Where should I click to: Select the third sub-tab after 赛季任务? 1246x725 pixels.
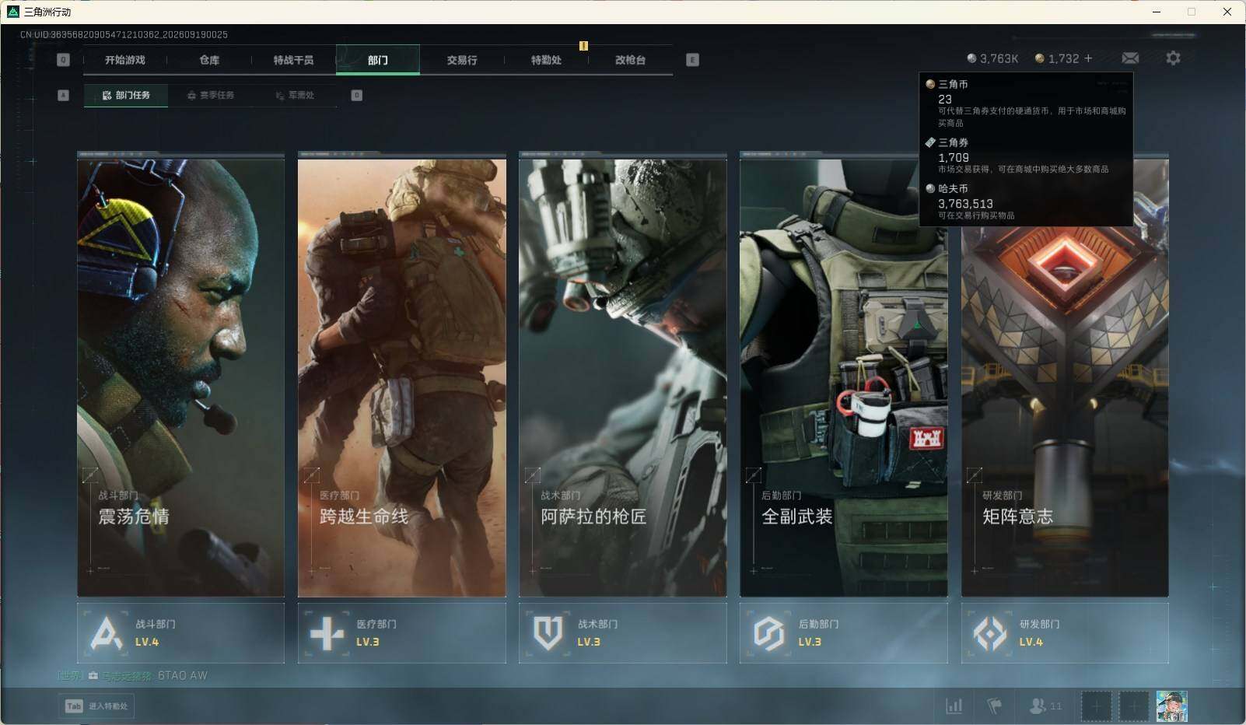click(295, 95)
